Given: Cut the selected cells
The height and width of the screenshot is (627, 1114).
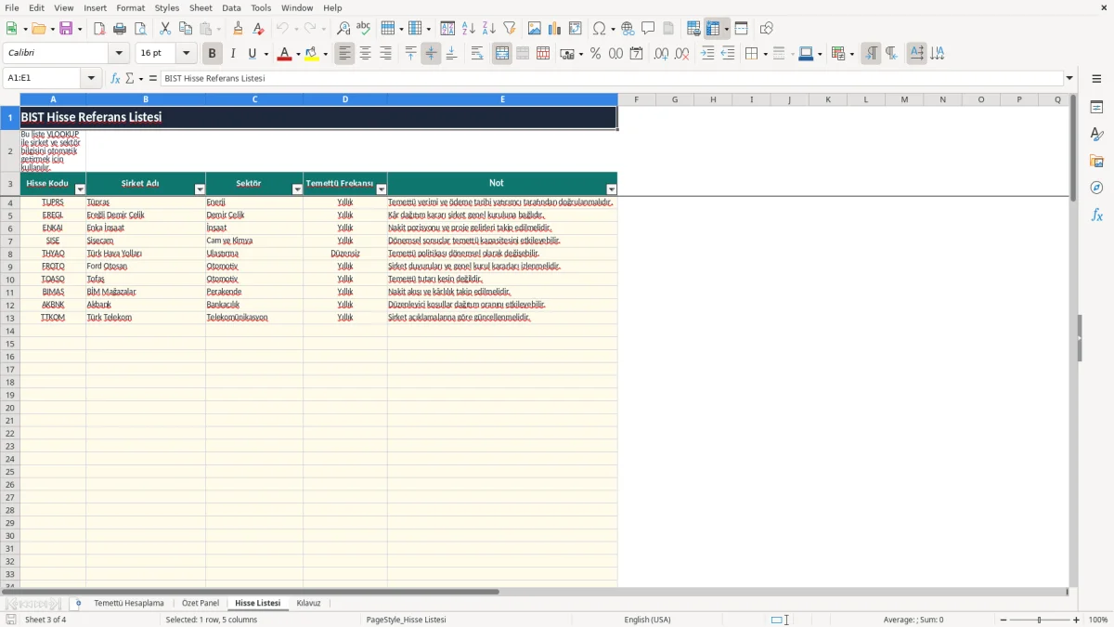Looking at the screenshot, I should [x=165, y=29].
